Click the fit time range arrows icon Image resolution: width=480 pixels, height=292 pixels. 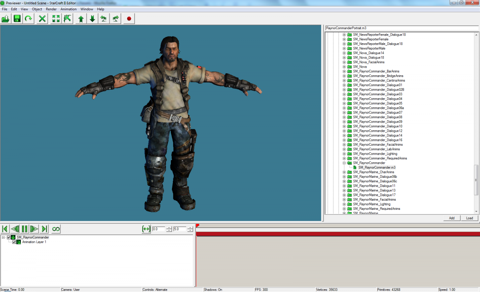pos(146,229)
